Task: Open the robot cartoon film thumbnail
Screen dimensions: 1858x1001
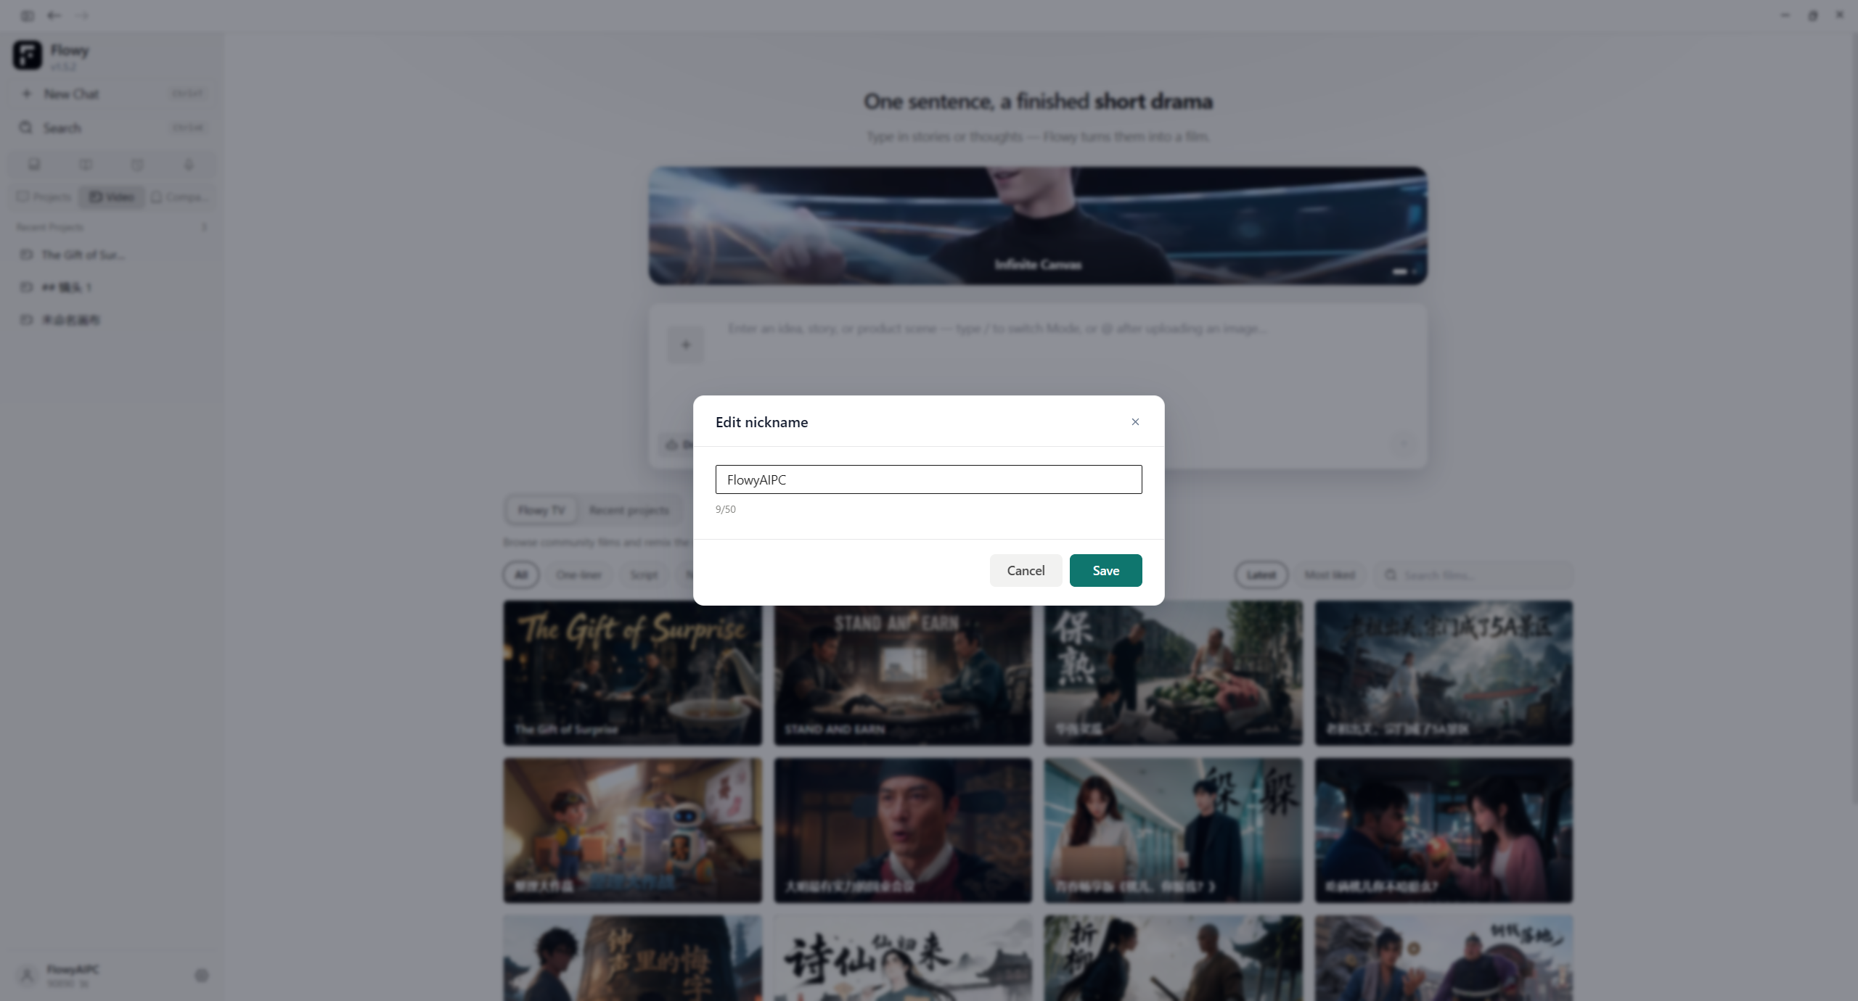Action: tap(633, 830)
